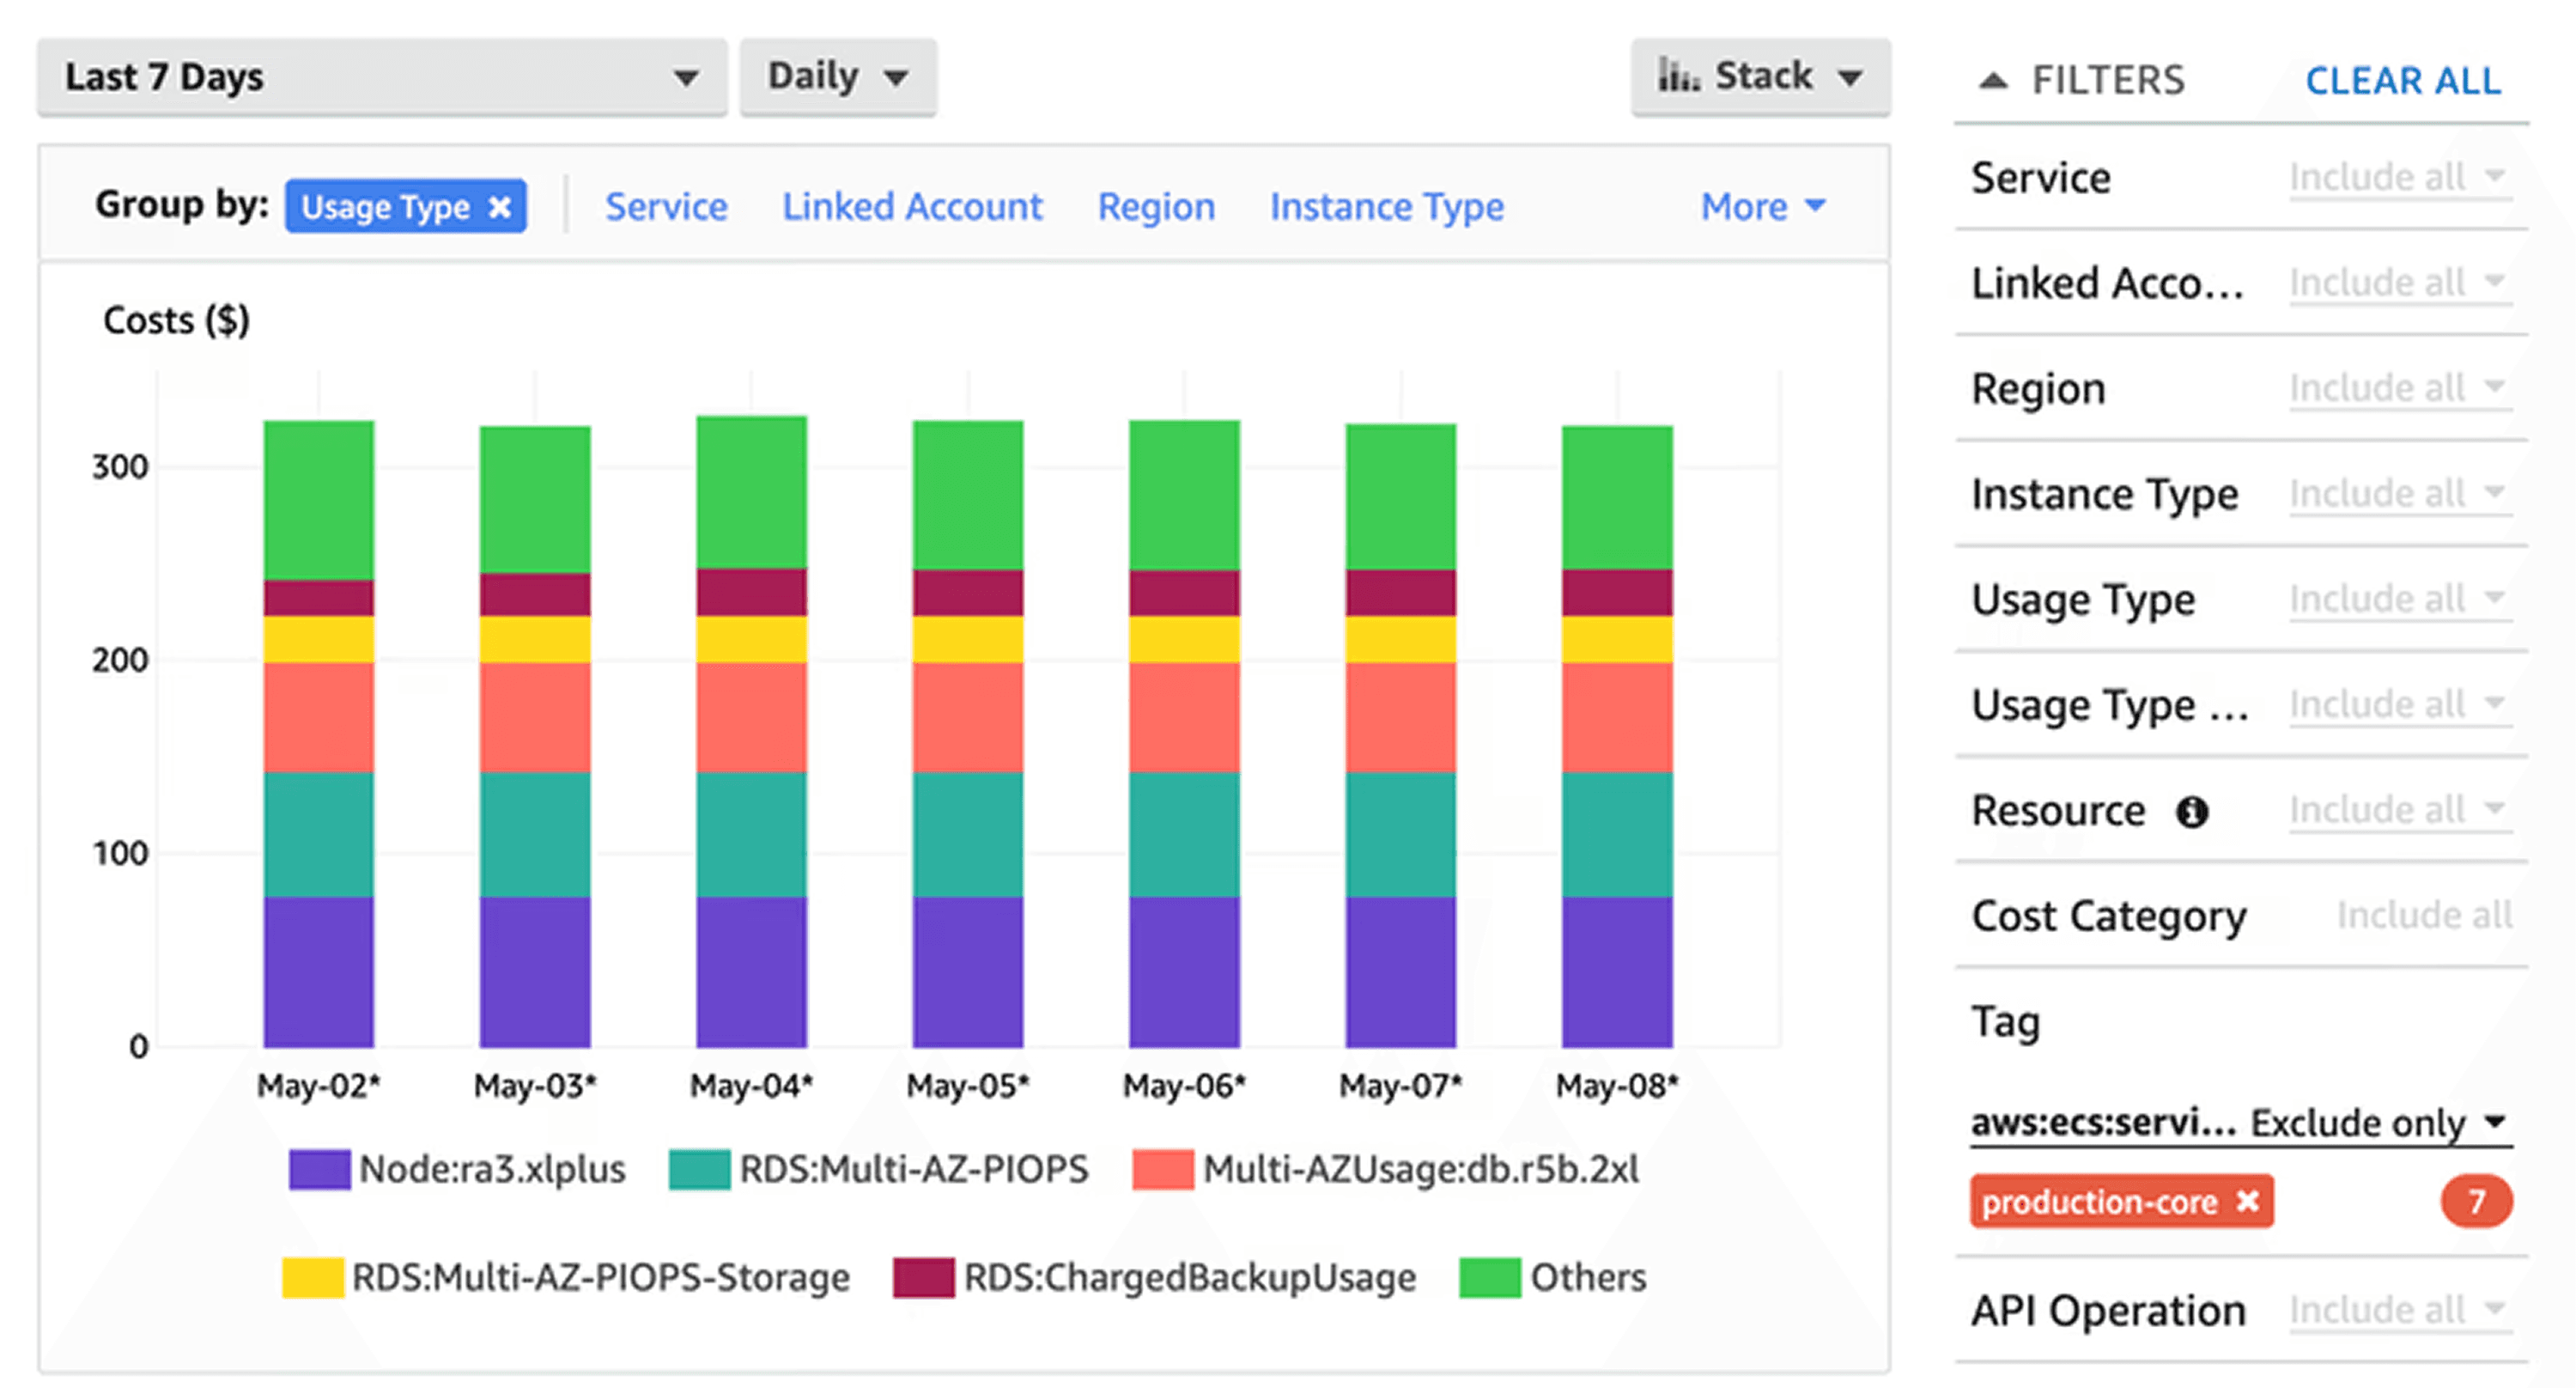
Task: Group by Region link
Action: [1156, 207]
